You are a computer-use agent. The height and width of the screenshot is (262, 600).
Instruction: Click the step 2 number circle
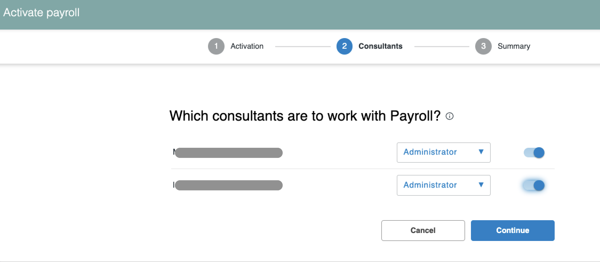[344, 46]
